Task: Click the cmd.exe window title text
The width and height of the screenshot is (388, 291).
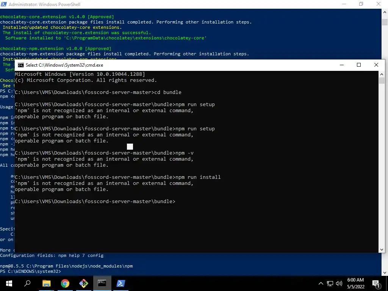Action: 64,65
